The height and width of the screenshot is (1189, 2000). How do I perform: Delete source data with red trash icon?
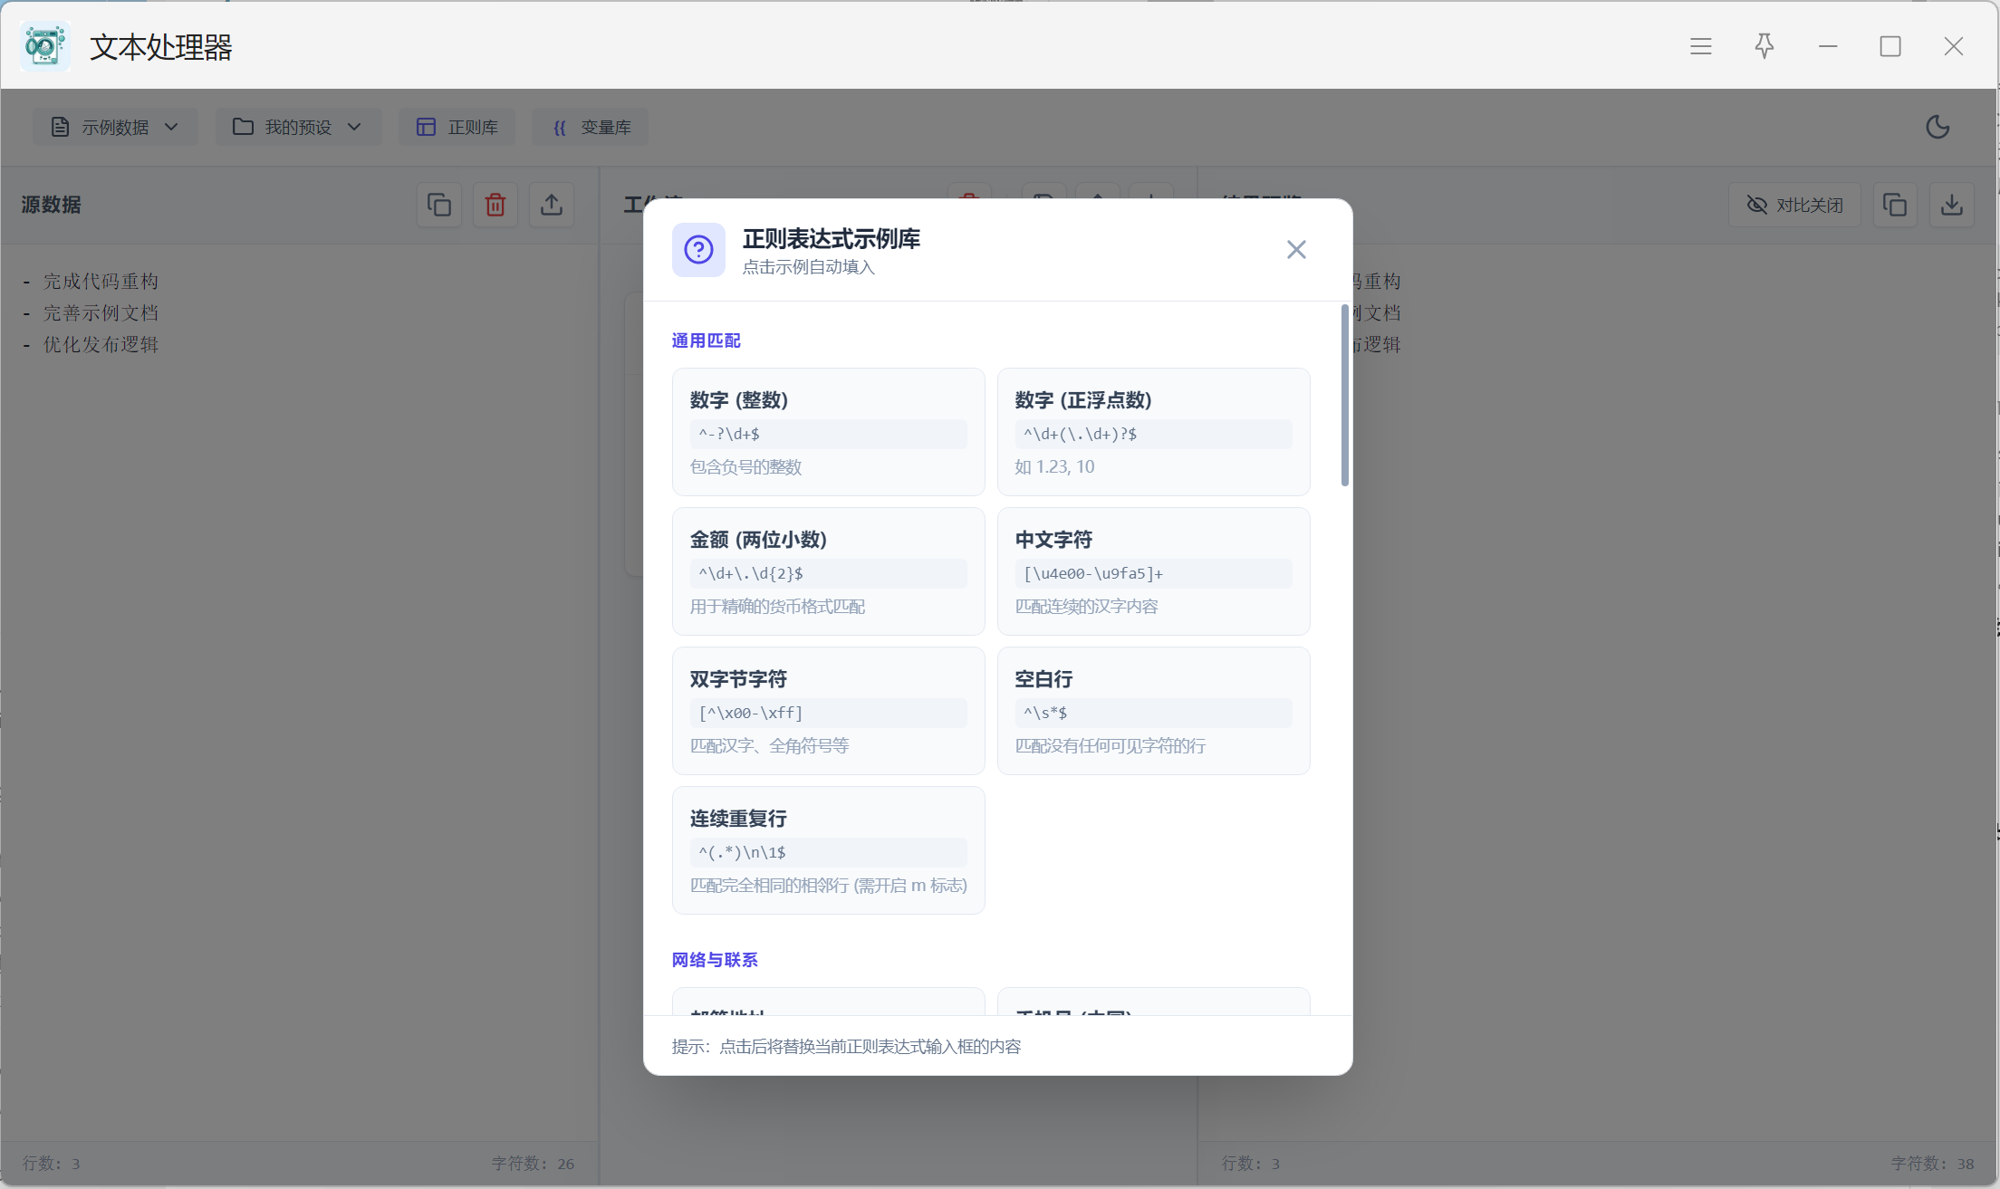coord(495,206)
